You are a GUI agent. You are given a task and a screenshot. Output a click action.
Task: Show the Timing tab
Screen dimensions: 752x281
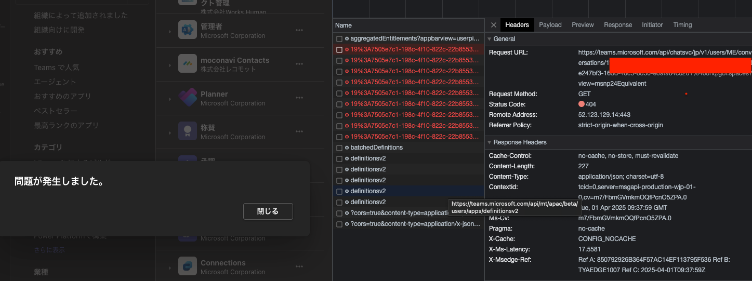click(682, 25)
